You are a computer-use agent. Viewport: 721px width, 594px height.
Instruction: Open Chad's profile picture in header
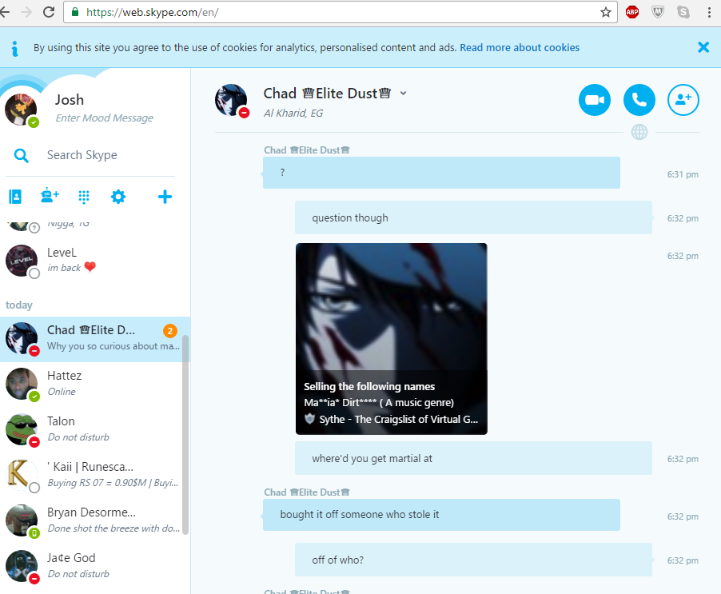click(x=231, y=100)
